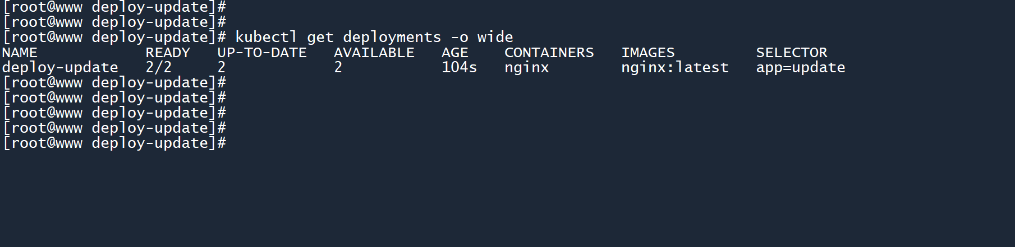Viewport: 1015px width, 247px height.
Task: Select the value under UP-TO-DATE
Action: pos(222,68)
